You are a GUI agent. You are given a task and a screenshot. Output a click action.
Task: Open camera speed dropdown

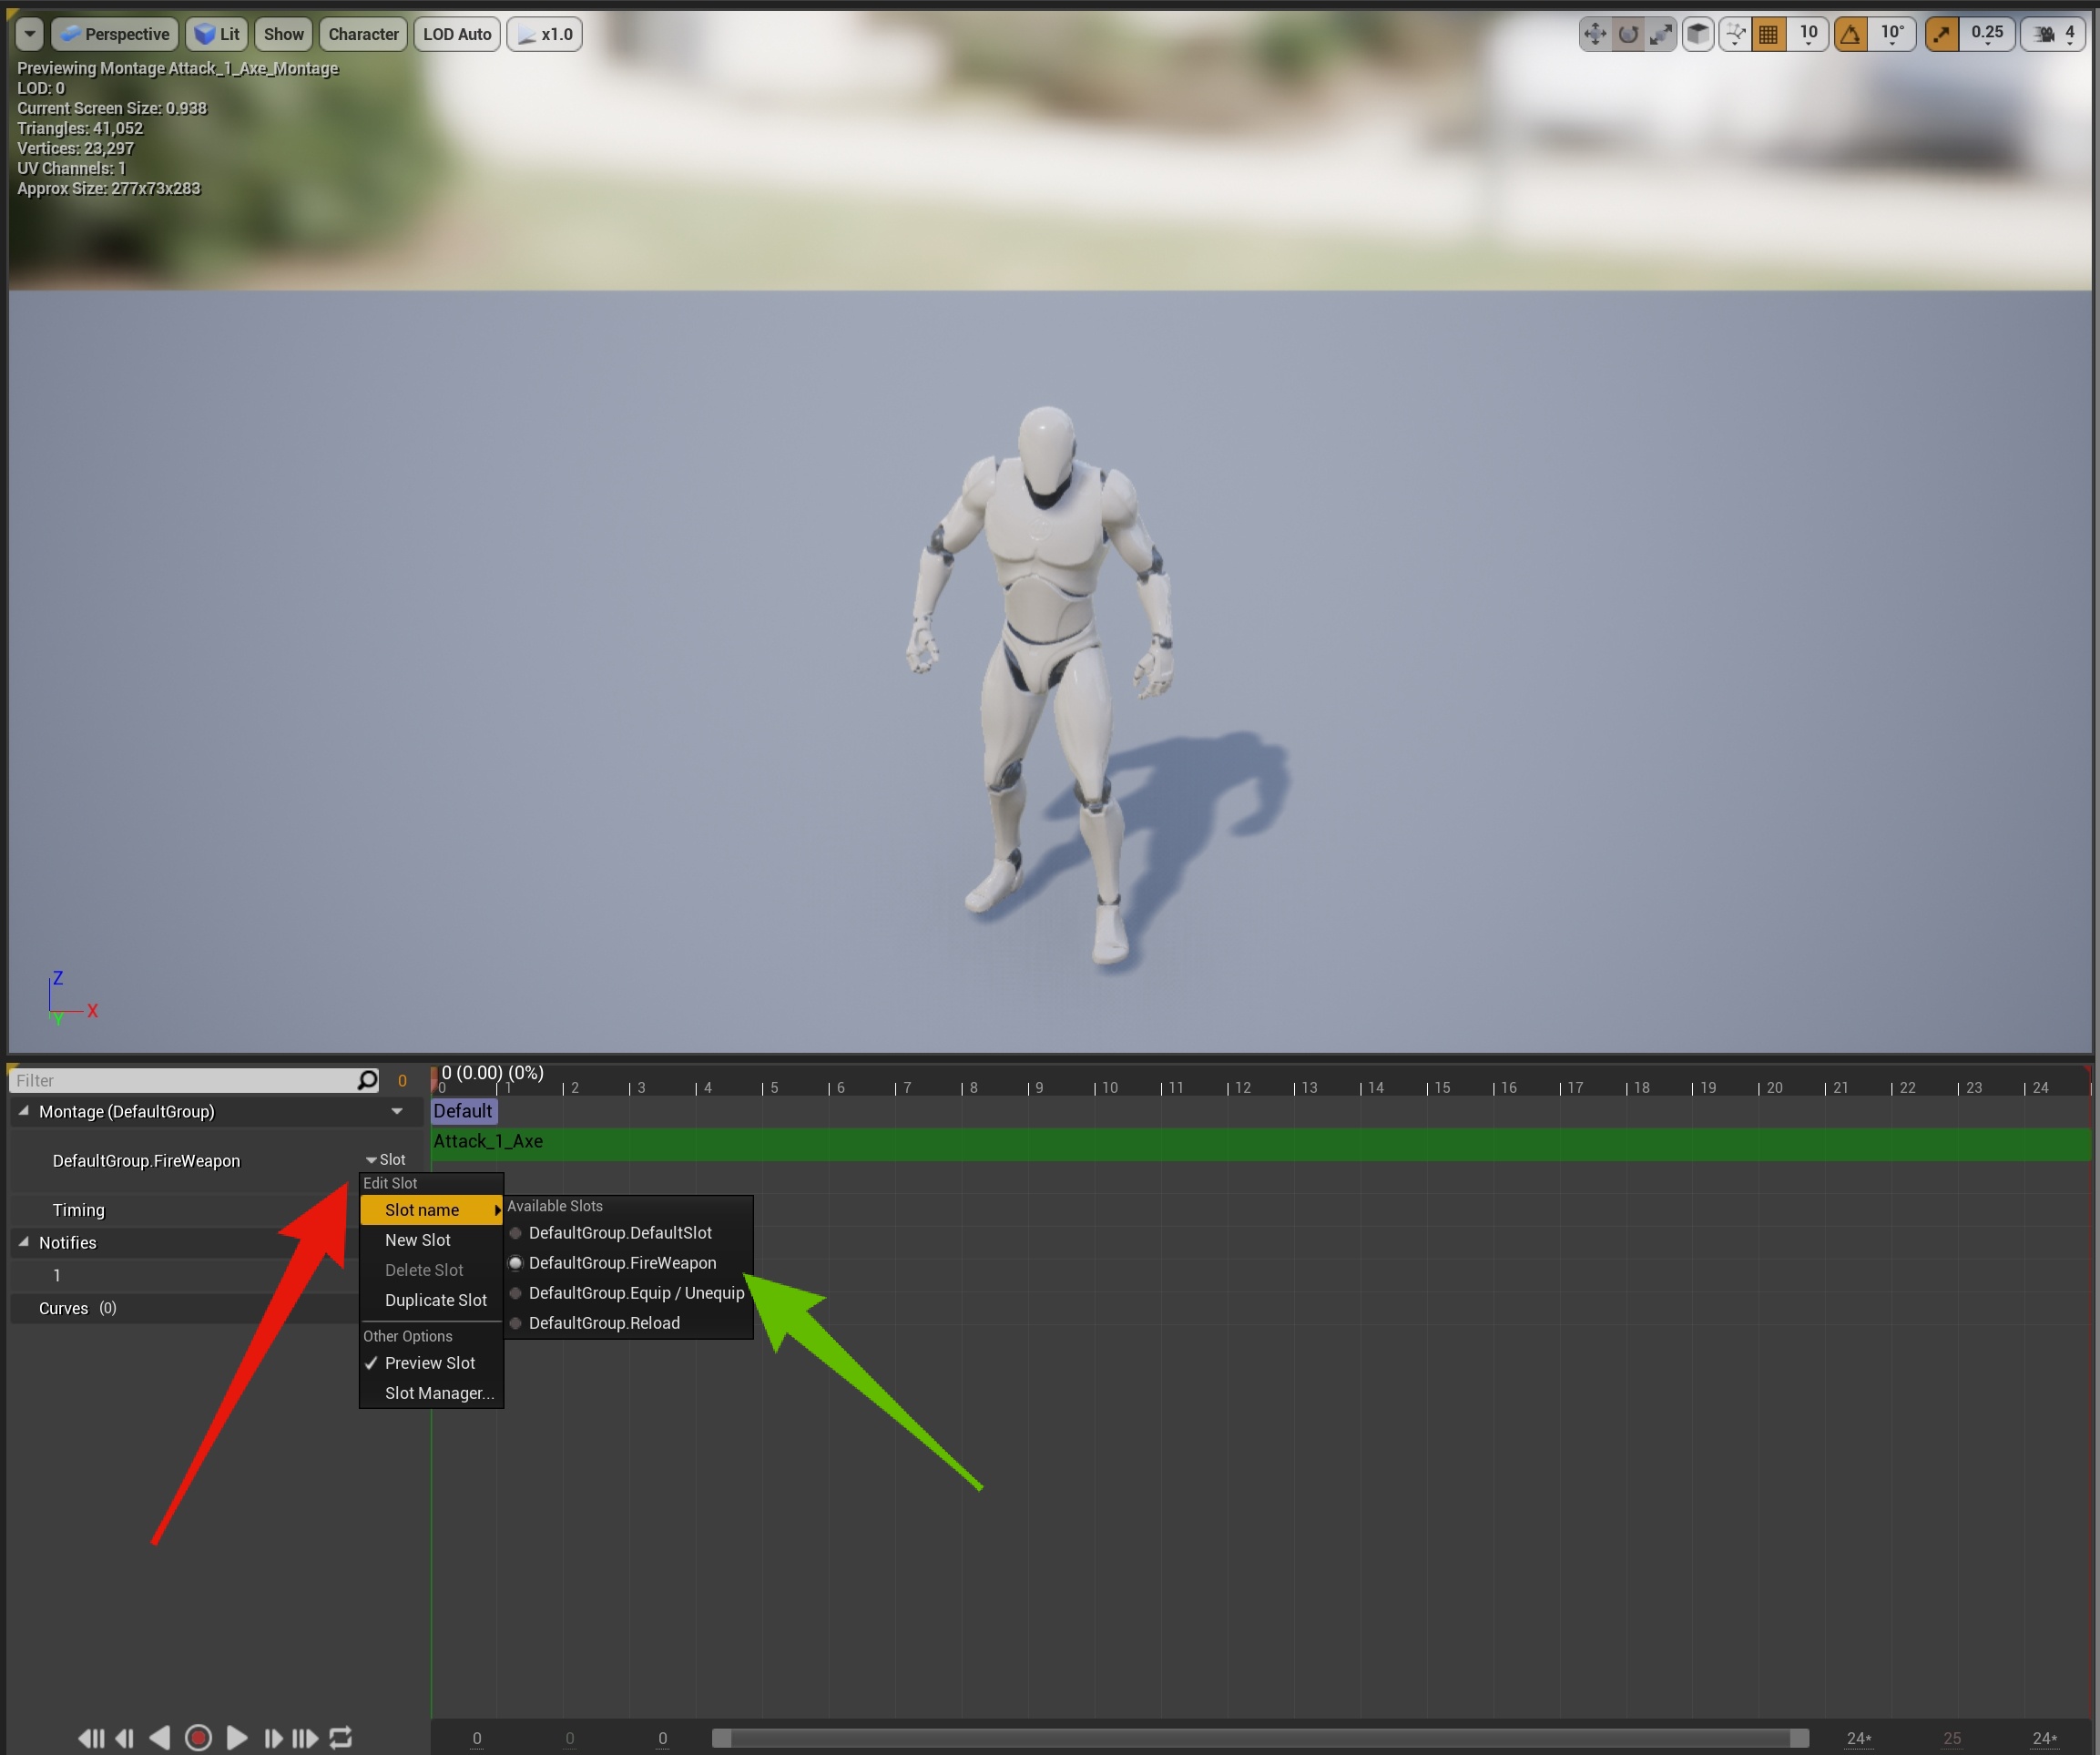tap(2054, 34)
